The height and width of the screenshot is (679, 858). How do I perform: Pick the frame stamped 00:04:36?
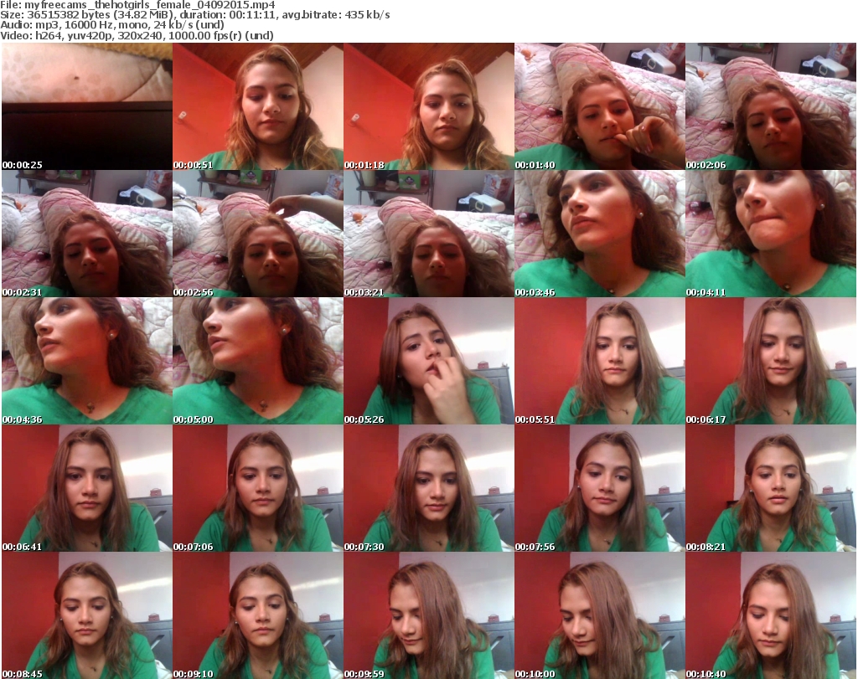[87, 362]
